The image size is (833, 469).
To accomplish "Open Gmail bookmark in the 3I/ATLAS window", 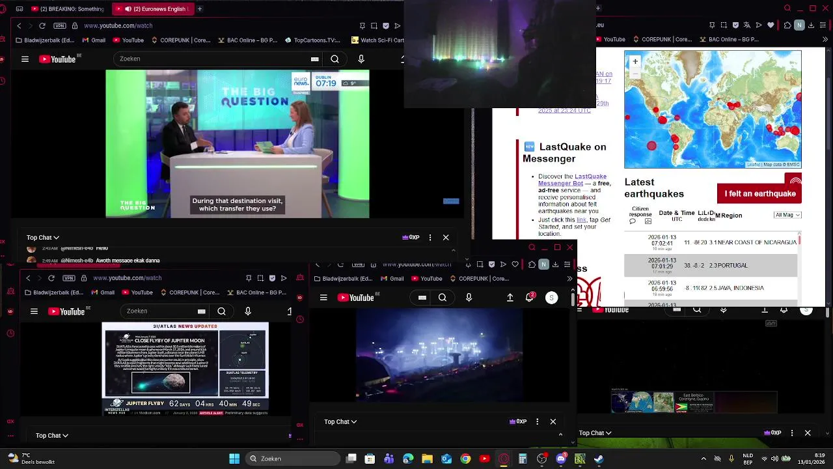I will [103, 292].
